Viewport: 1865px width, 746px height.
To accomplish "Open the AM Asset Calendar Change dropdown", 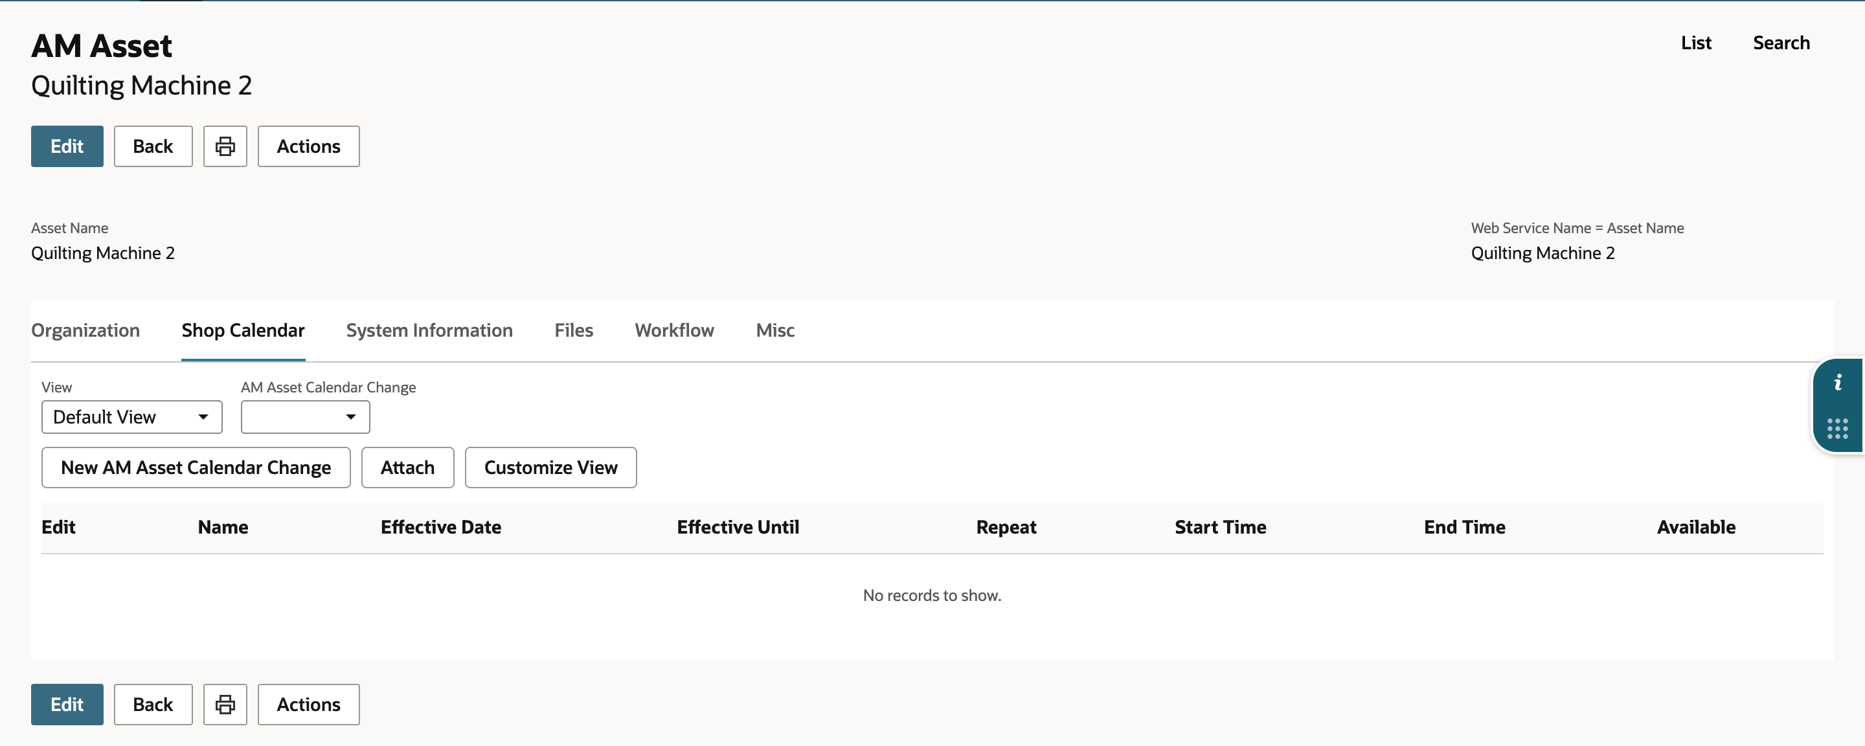I will coord(305,416).
